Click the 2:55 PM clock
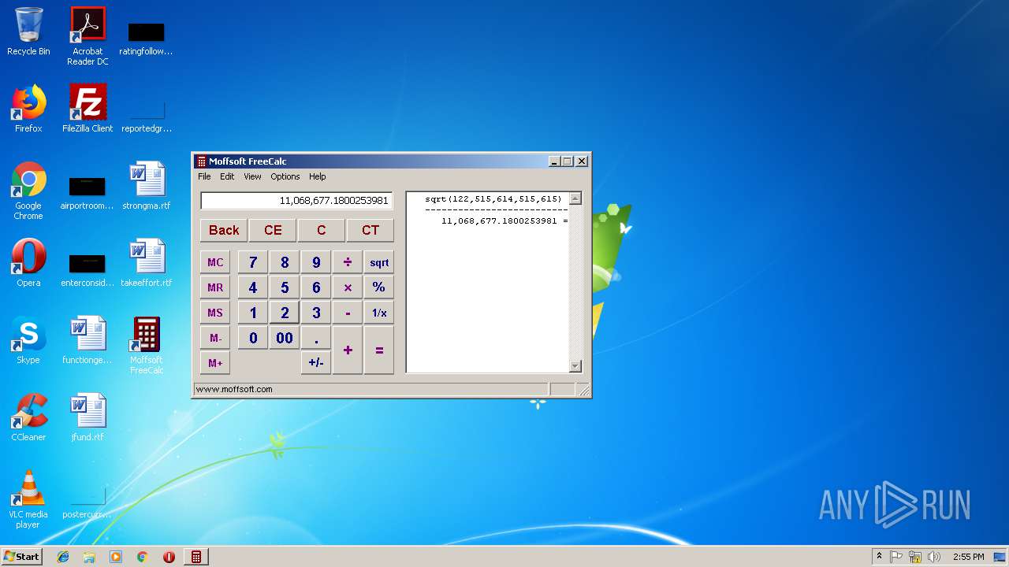1009x567 pixels. tap(968, 557)
